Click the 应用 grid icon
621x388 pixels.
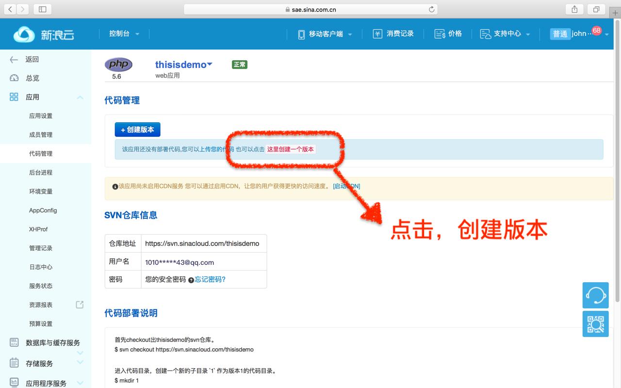(14, 97)
